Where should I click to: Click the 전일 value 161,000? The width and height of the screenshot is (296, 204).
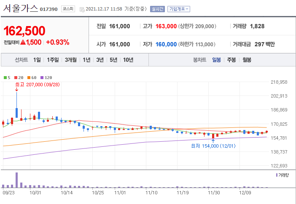tap(119, 26)
